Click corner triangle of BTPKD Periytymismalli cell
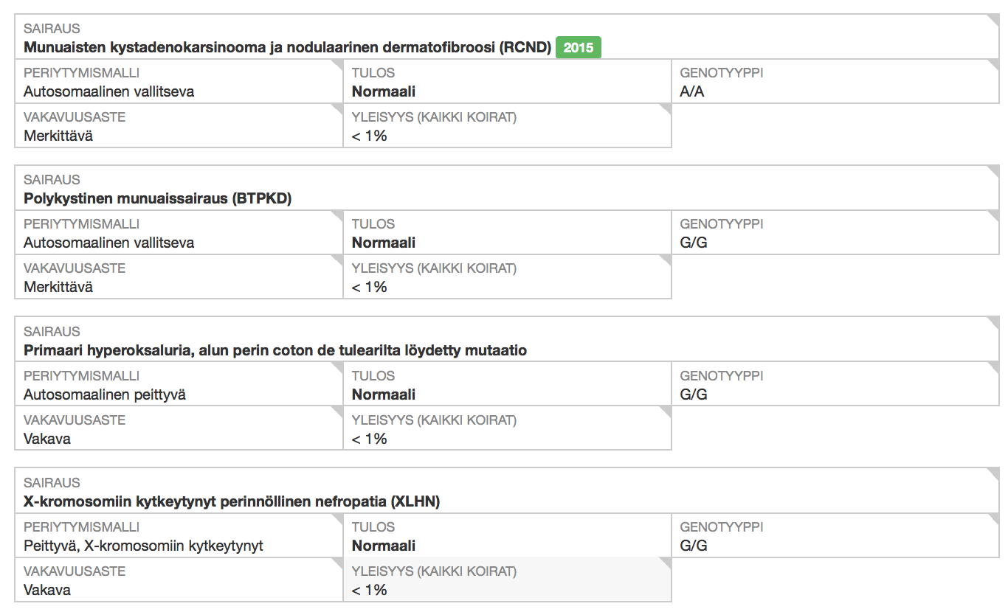The height and width of the screenshot is (612, 1008). point(338,215)
